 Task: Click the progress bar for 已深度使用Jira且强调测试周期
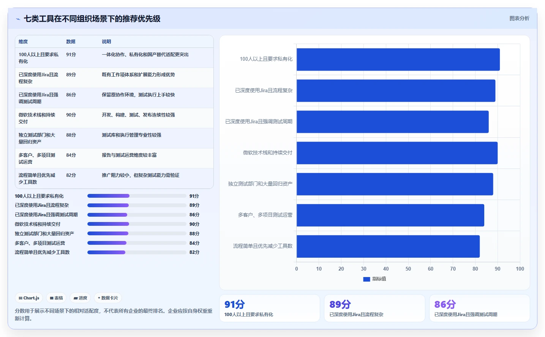point(137,215)
